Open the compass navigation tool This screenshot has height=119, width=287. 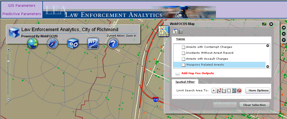(x=53, y=43)
